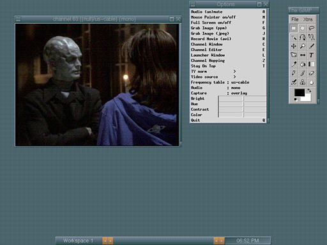This screenshot has width=327, height=245.
Task: Toggle Mouse Pointer on/off option
Action: [228, 17]
